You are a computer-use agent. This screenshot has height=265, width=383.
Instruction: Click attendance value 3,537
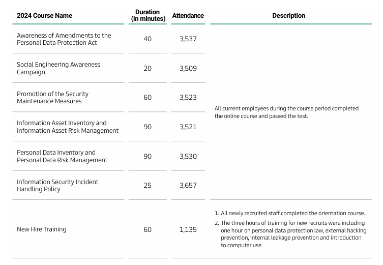(188, 39)
